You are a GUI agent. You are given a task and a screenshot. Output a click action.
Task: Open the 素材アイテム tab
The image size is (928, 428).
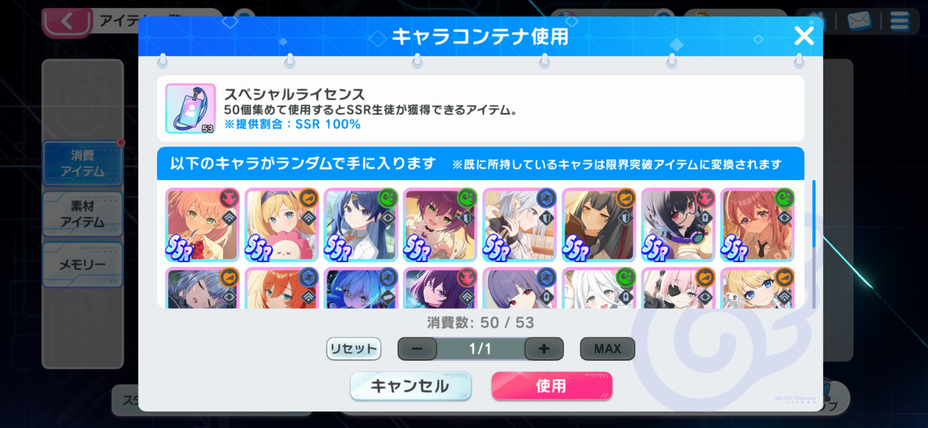[x=82, y=214]
